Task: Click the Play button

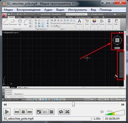Action: (7, 112)
